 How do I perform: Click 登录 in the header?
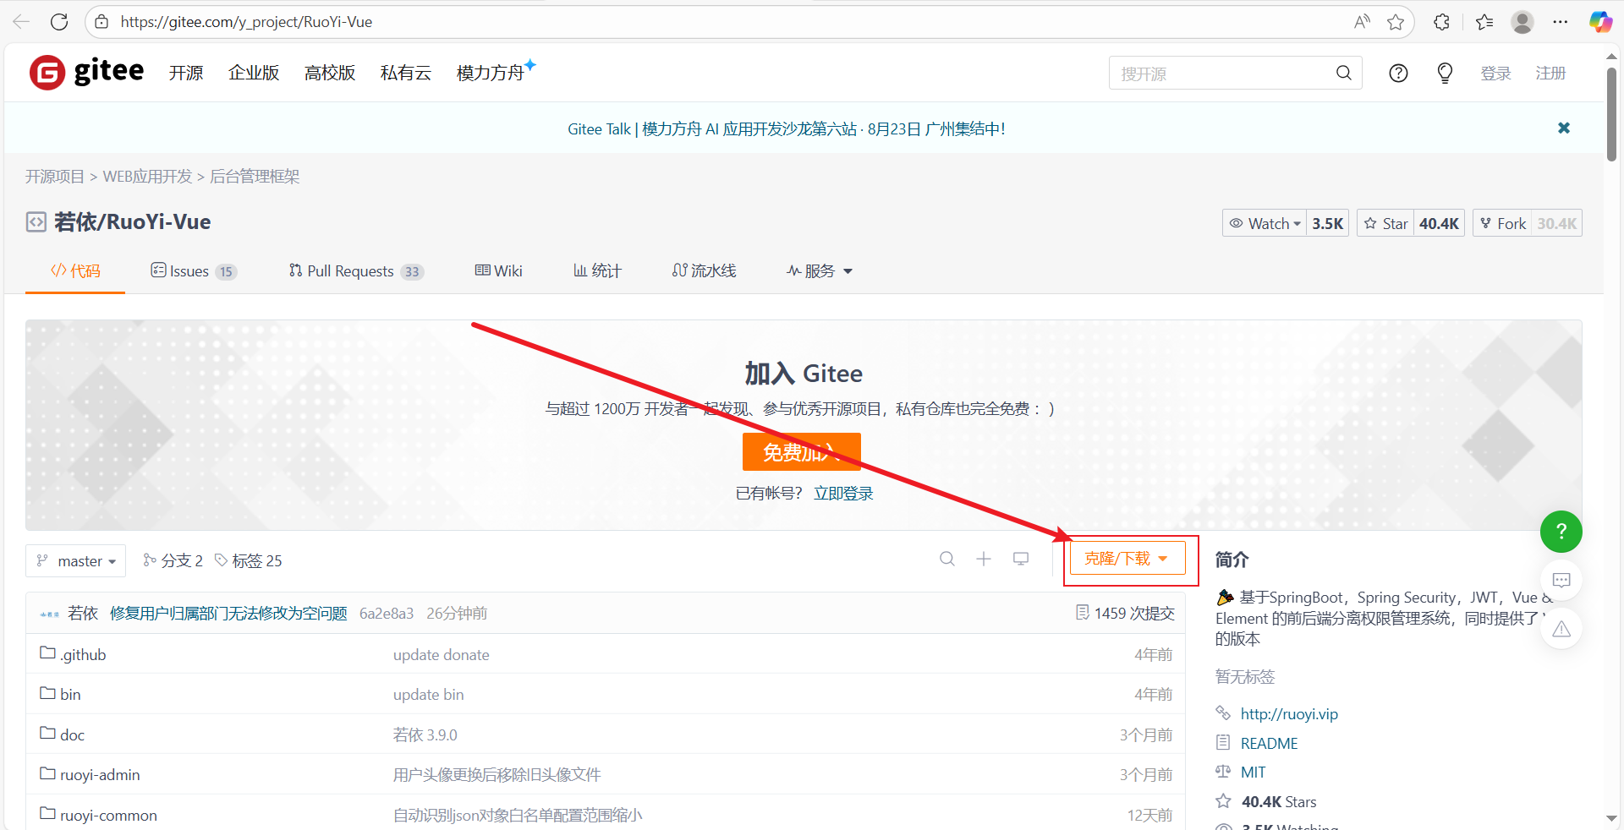1495,74
